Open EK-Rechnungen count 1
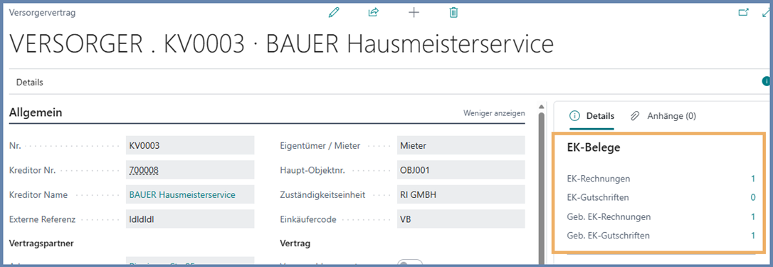Viewport: 773px width, 267px height. click(753, 179)
